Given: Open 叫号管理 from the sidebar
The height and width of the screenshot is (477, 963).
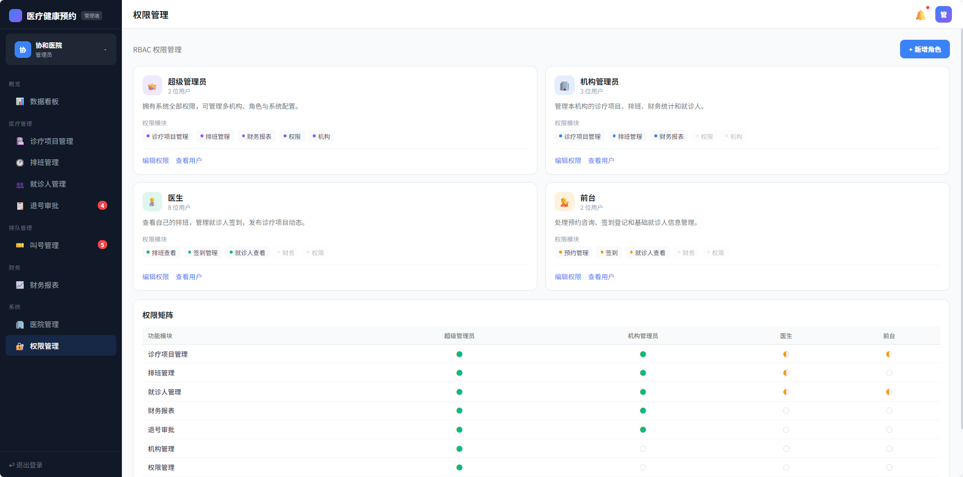Looking at the screenshot, I should point(44,246).
